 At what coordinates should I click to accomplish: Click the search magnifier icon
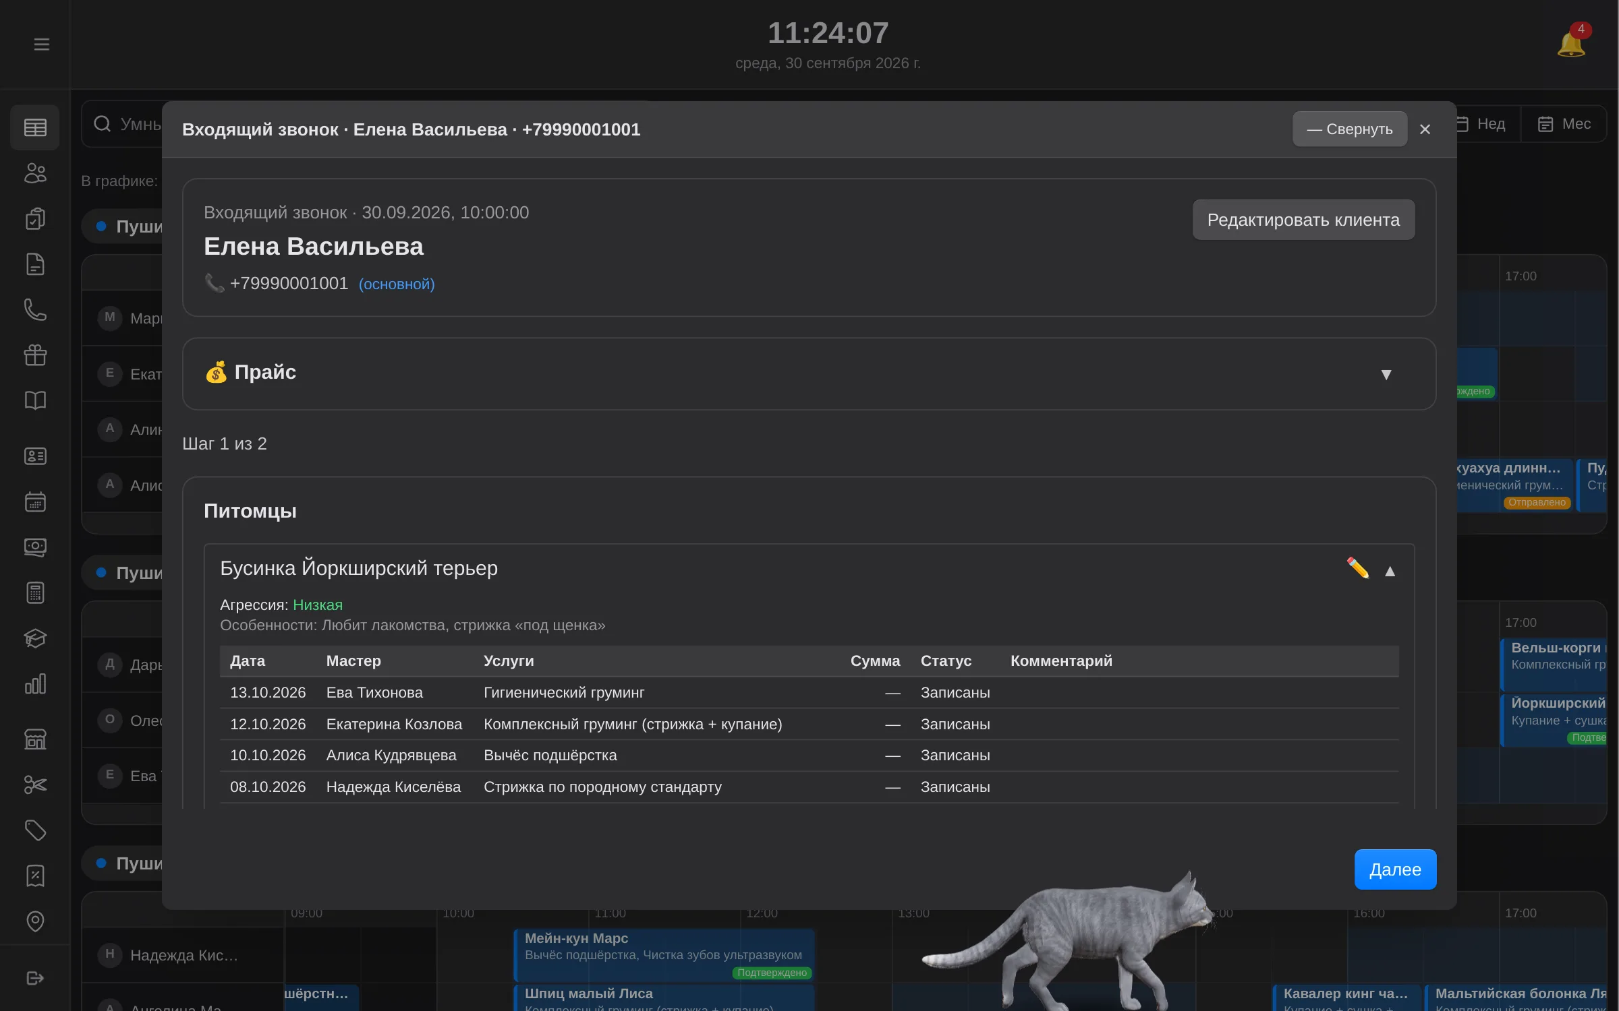click(103, 124)
